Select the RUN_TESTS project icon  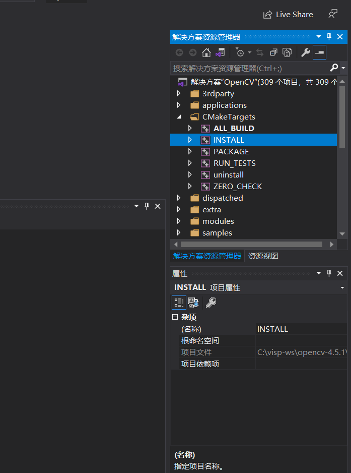205,163
